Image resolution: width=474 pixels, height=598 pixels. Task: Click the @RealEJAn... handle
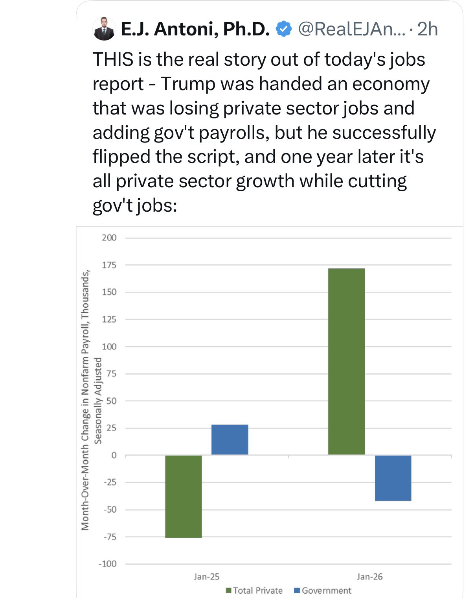coord(351,29)
